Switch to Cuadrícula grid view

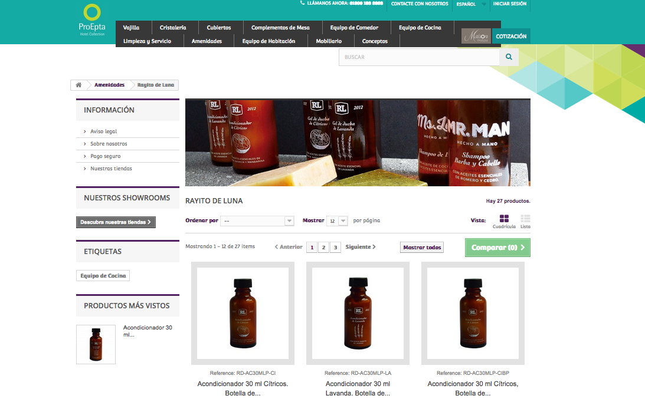[504, 221]
